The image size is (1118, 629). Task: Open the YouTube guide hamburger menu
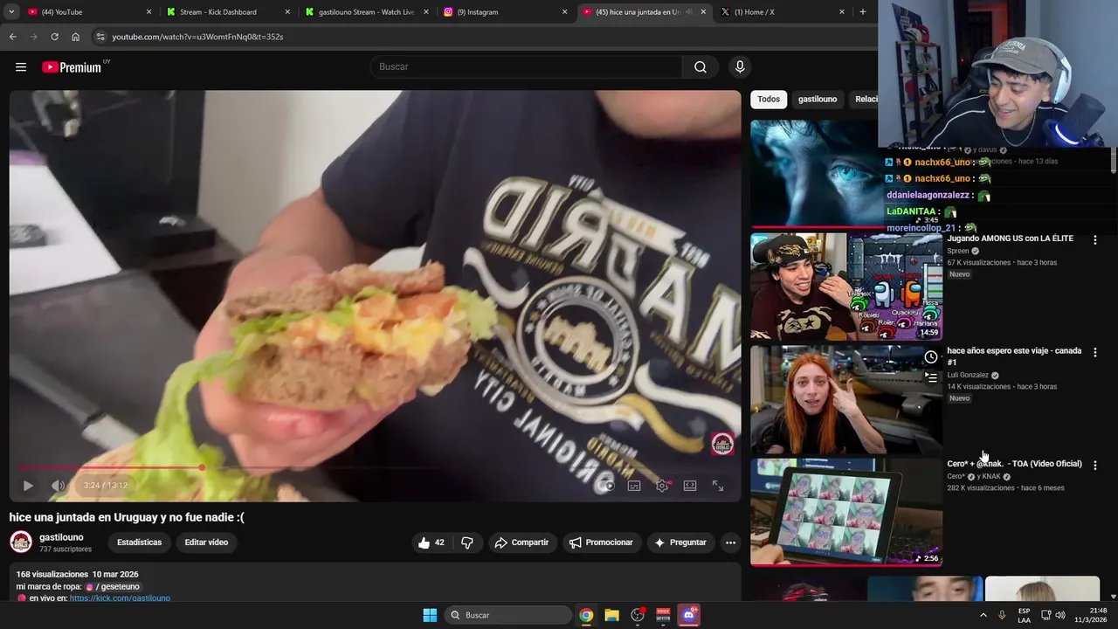tap(21, 67)
